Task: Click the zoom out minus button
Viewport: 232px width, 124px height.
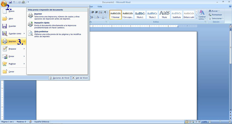Action: 210,122
